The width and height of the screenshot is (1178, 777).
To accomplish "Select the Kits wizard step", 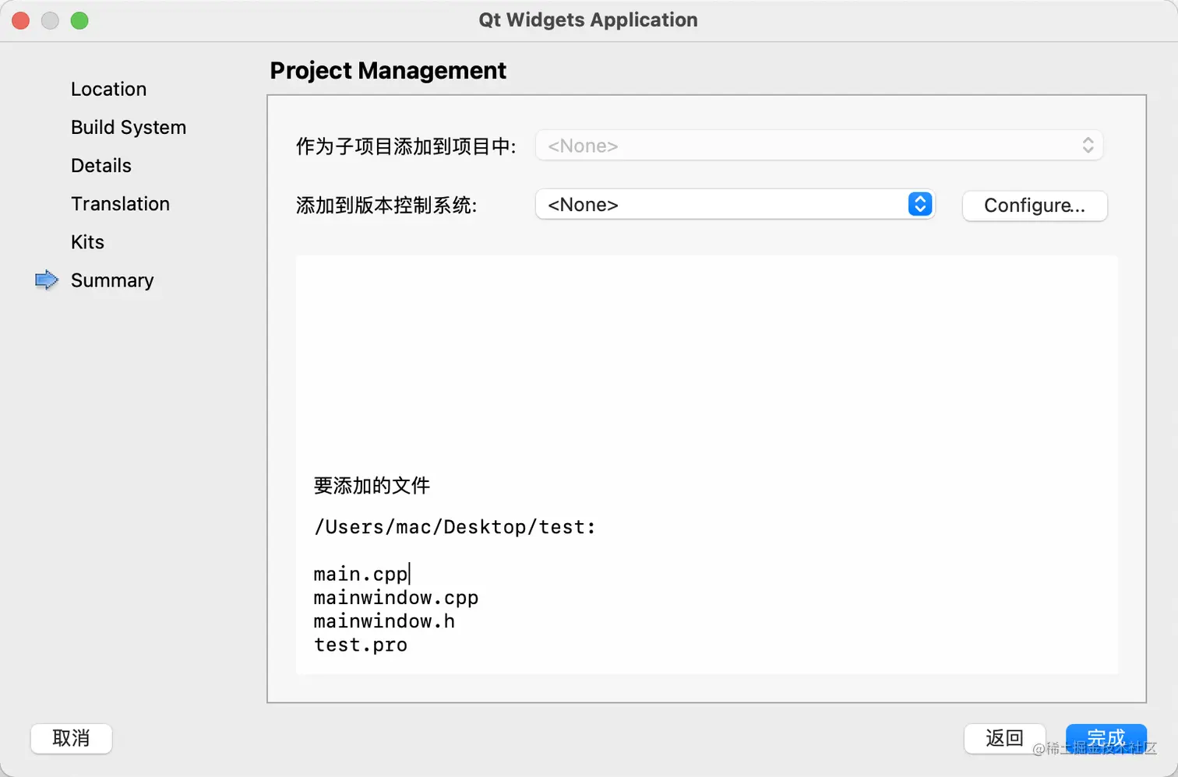I will pyautogui.click(x=87, y=241).
